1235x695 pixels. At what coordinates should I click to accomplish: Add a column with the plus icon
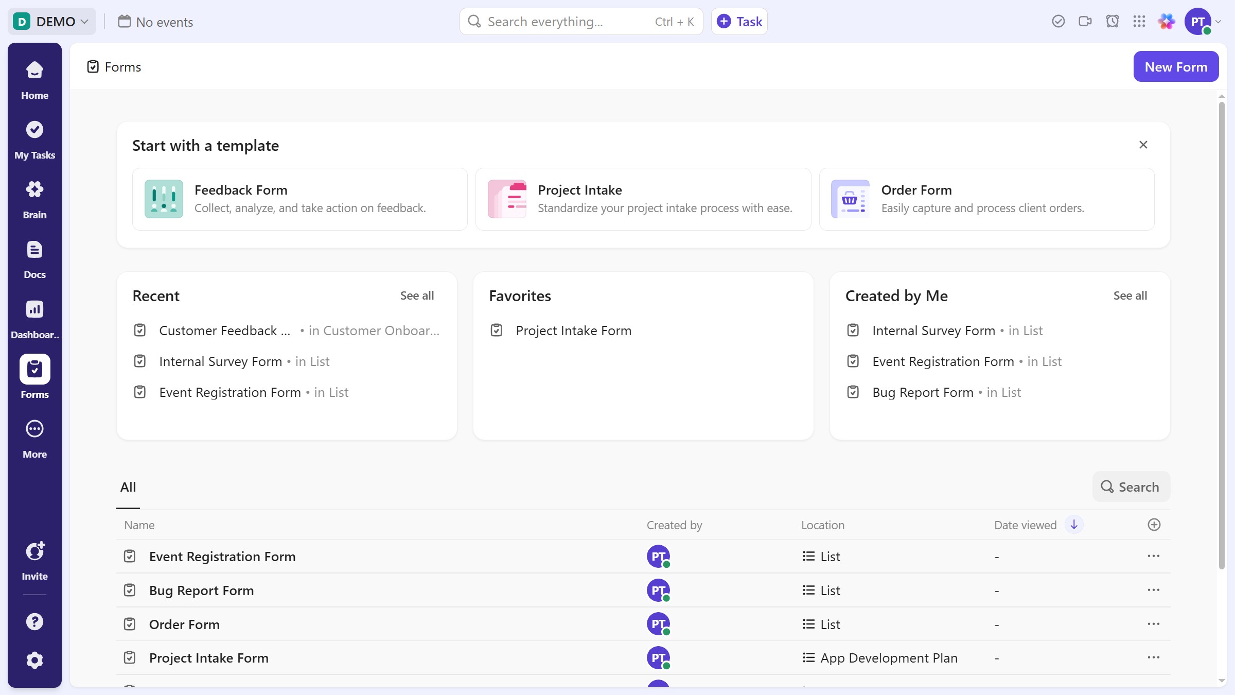click(1154, 525)
